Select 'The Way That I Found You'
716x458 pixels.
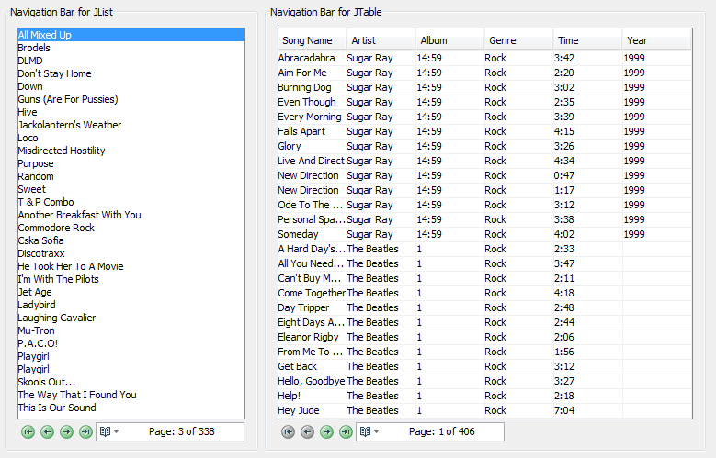click(x=131, y=395)
